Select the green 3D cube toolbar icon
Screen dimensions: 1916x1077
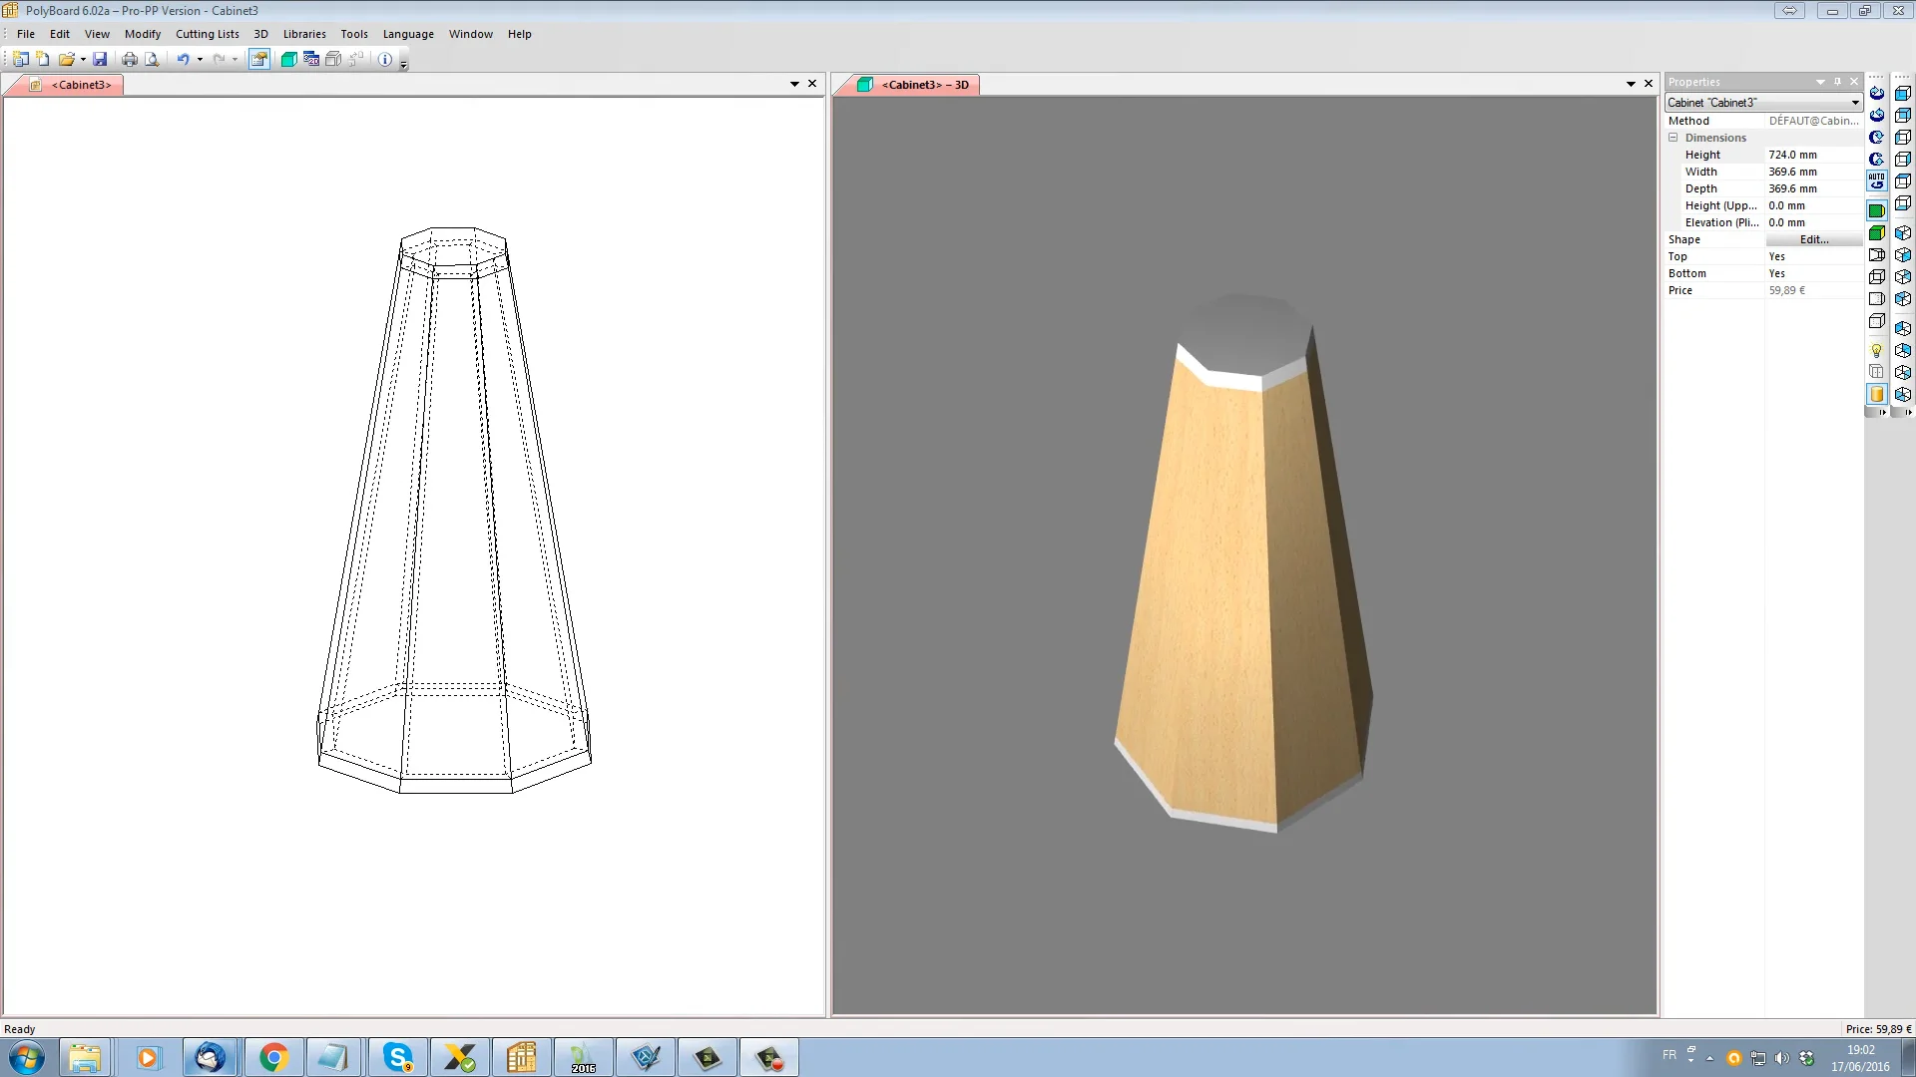tap(288, 59)
